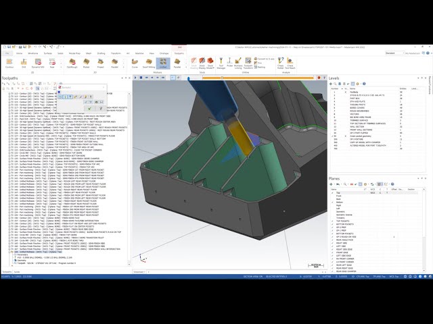Click the Trim toolpath utility

[258, 63]
